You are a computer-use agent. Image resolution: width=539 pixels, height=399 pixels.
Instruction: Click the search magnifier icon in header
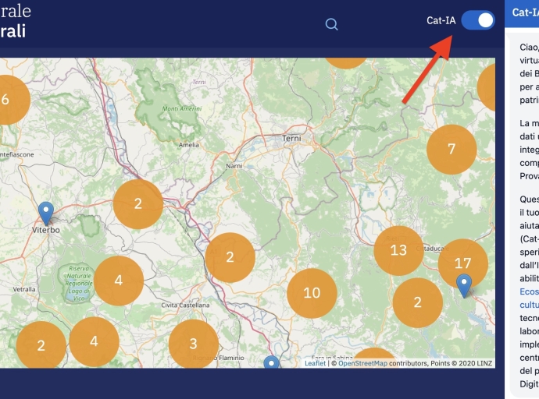click(x=332, y=24)
